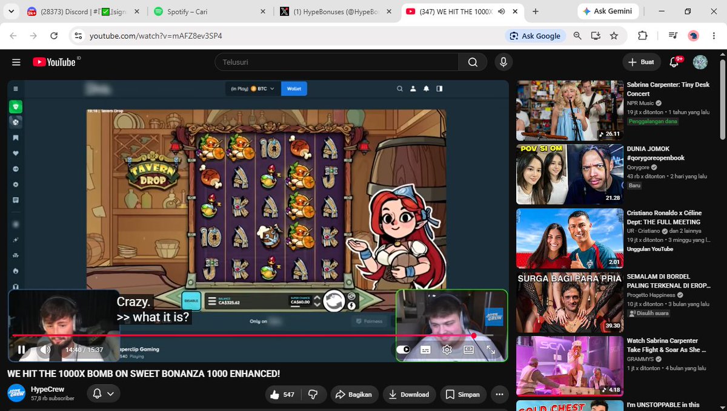
Task: Bookmark this page with the star
Action: pos(614,36)
